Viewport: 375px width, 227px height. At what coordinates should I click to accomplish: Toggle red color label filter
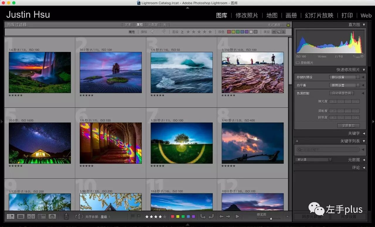tap(229, 32)
